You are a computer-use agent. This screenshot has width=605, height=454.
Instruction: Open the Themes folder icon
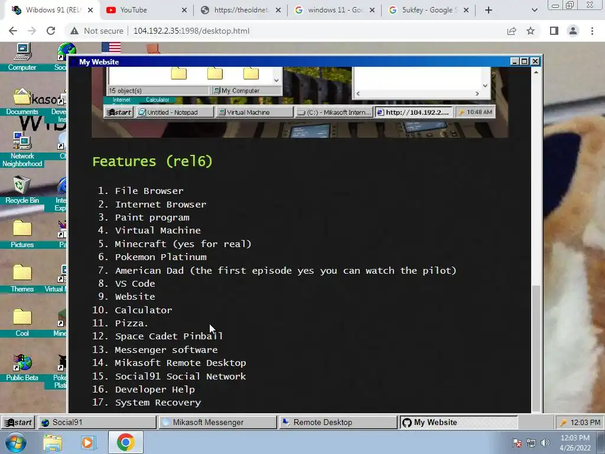pyautogui.click(x=22, y=279)
